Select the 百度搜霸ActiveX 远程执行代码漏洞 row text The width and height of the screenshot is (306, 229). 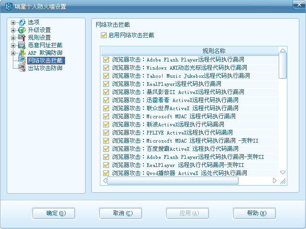click(x=175, y=149)
